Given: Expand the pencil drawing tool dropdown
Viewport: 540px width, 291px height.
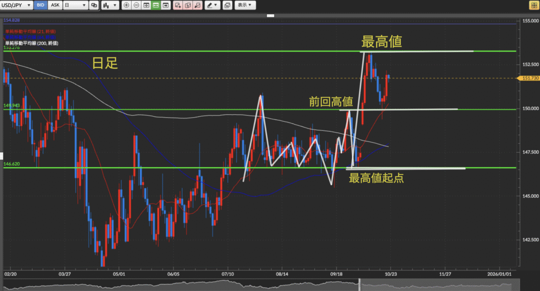Looking at the screenshot, I should (x=213, y=5).
